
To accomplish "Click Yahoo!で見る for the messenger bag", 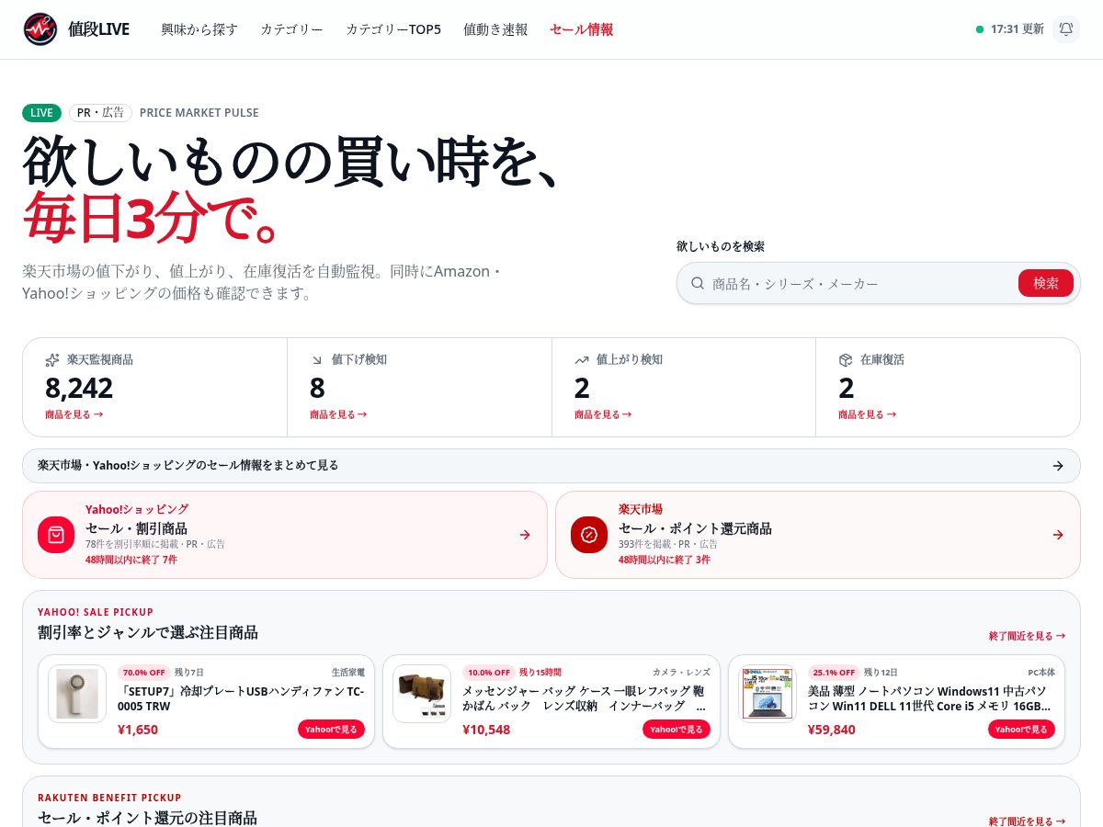I will tap(676, 730).
